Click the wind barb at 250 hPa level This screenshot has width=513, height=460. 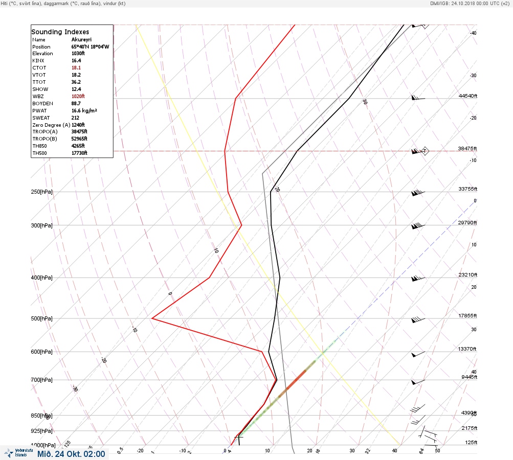click(418, 193)
